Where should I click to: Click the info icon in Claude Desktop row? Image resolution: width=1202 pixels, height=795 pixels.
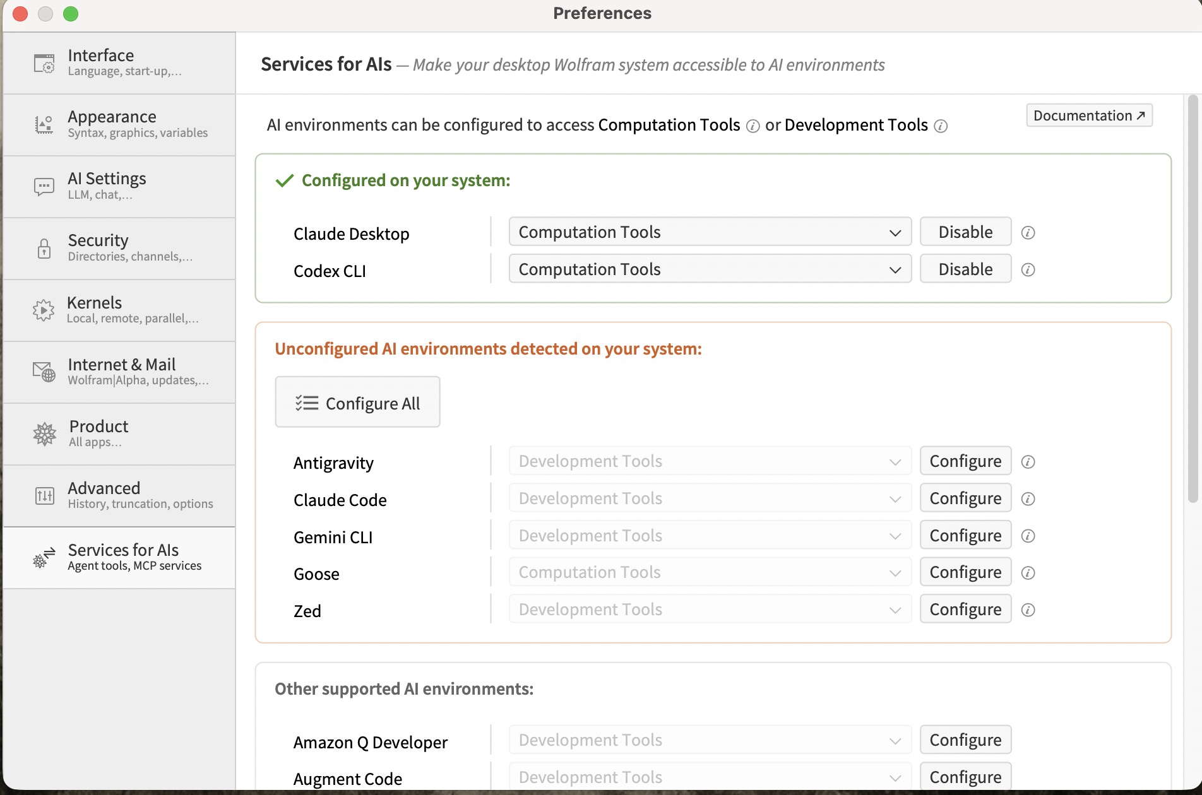(1028, 233)
